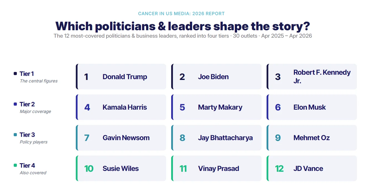Click the Susie Wiles card

(121, 168)
